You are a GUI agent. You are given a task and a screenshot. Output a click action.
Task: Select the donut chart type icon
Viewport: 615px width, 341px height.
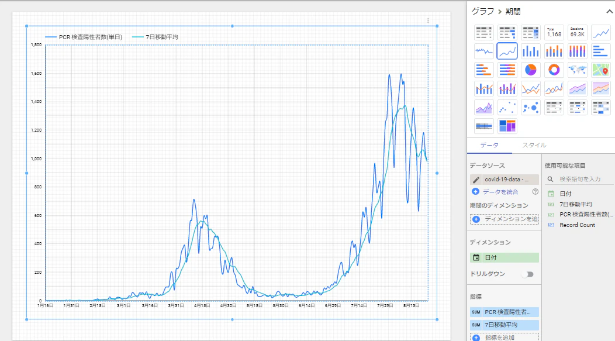(x=554, y=70)
